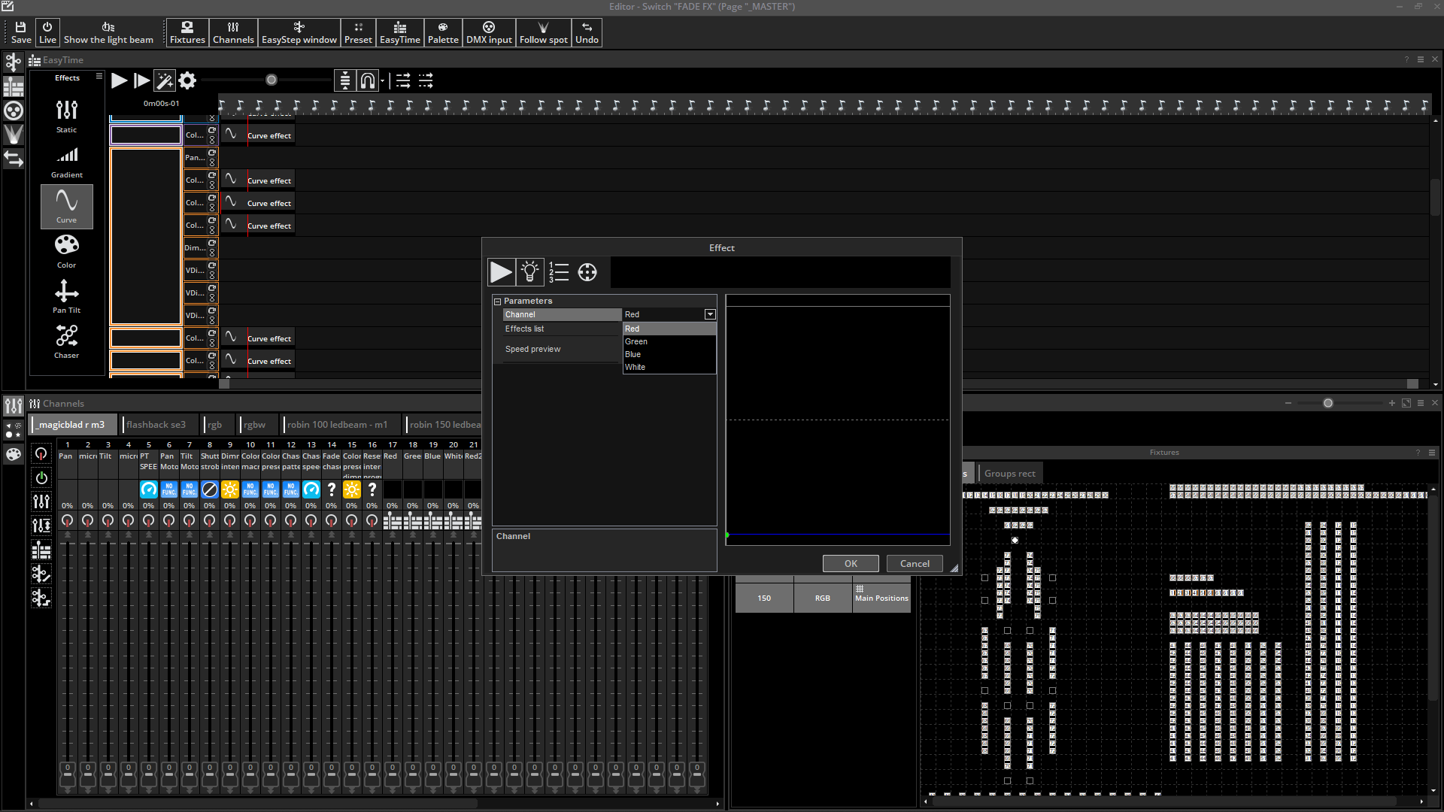Screen dimensions: 1444x812
Task: Click the flashback se3 tab in Channels
Action: (156, 424)
